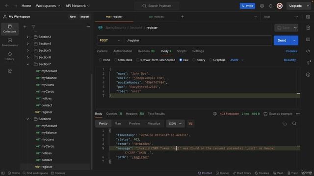Expand the Section3 folder
The height and width of the screenshot is (176, 314).
[x=28, y=37]
